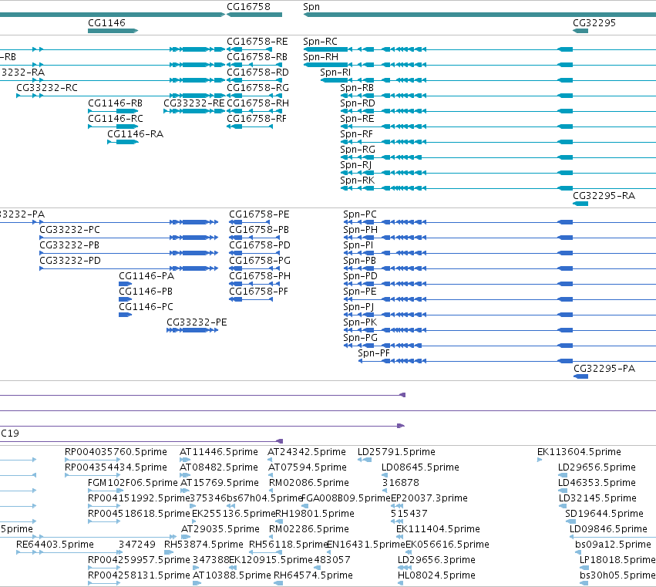Click EST label FGM102F06.5prime

pos(133,483)
